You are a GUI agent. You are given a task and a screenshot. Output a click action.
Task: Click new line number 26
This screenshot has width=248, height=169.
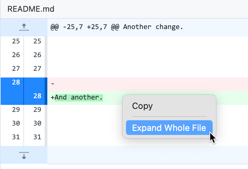(37, 55)
